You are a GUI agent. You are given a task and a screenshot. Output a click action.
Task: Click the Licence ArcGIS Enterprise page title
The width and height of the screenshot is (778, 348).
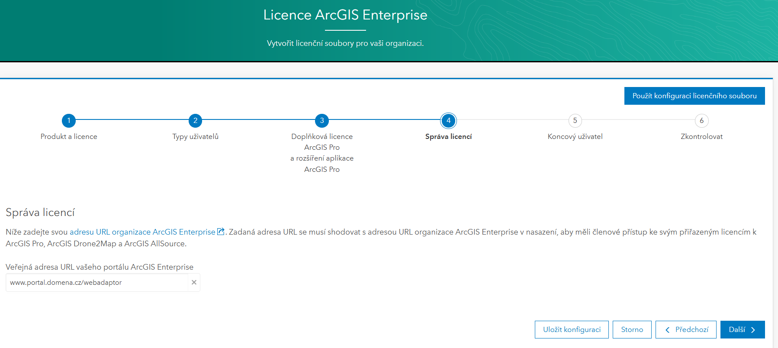click(345, 15)
